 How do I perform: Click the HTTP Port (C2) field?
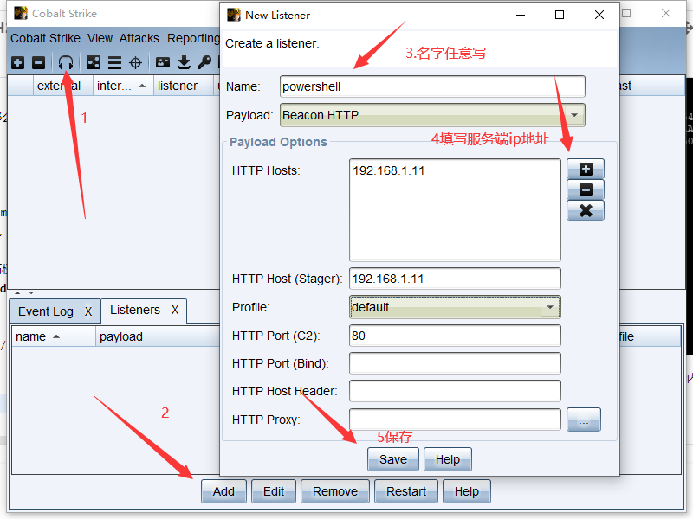pos(455,336)
